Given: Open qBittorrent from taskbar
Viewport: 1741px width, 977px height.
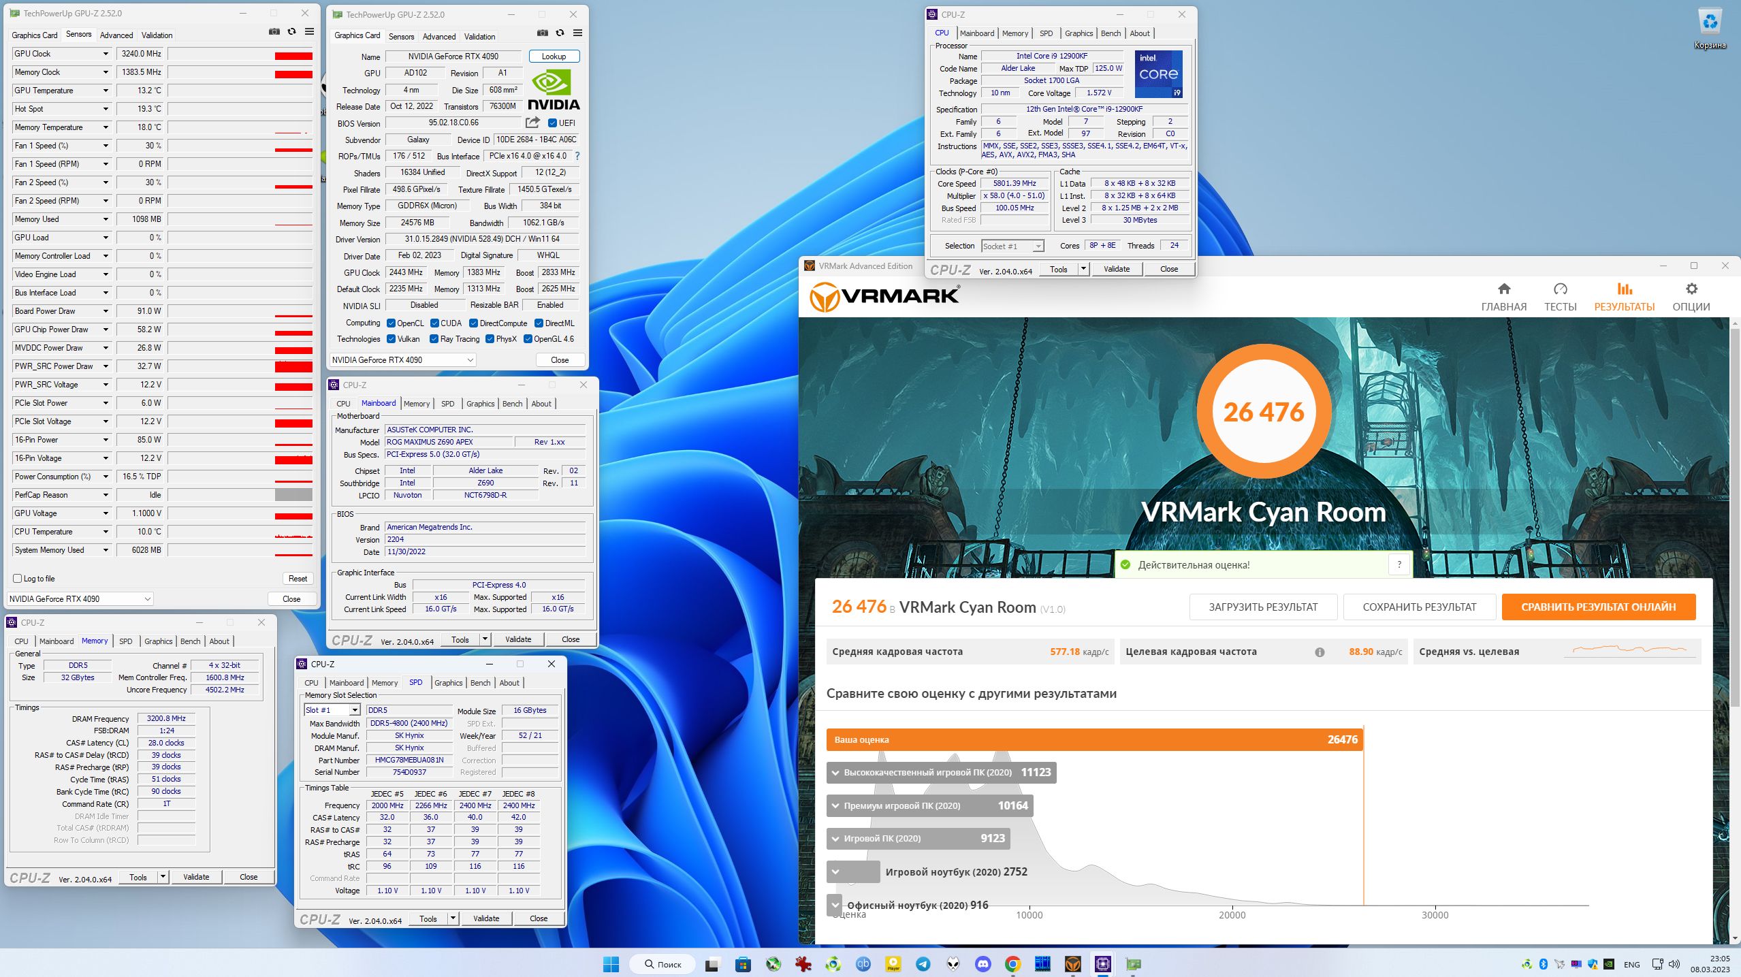Looking at the screenshot, I should pos(863,964).
